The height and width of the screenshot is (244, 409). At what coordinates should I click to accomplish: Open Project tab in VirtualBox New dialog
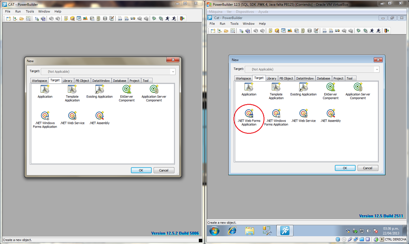tap(338, 78)
